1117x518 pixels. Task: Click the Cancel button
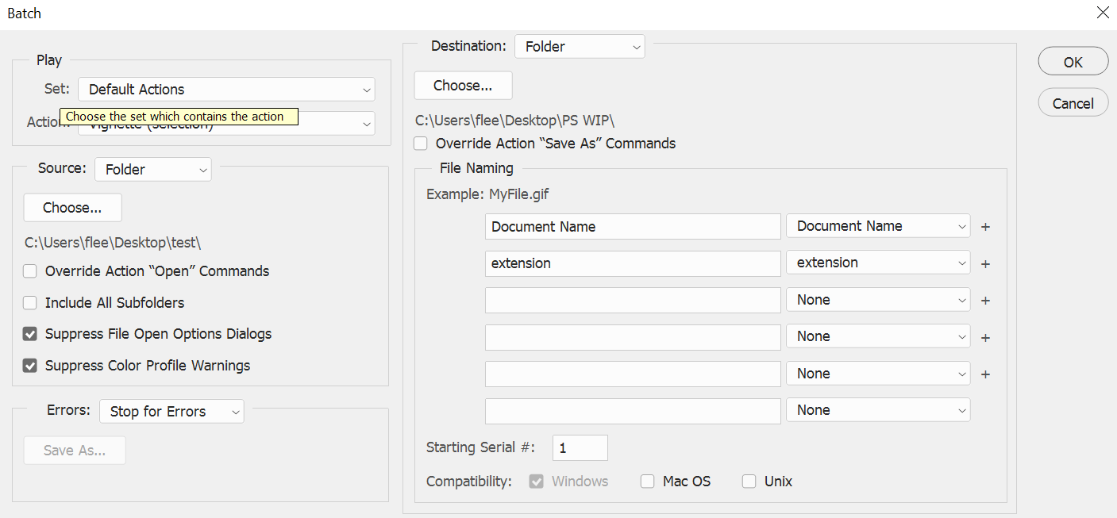(x=1073, y=103)
